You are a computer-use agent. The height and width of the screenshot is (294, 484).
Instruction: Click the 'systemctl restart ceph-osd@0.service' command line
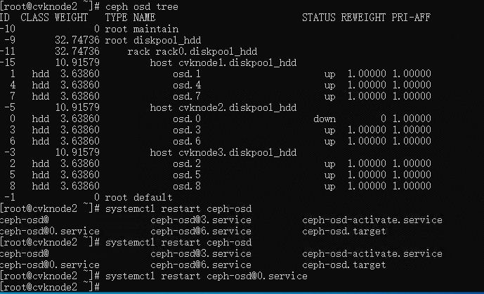206,276
